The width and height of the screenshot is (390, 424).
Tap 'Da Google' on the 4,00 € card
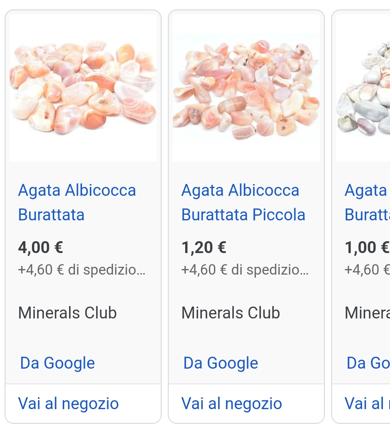tap(58, 363)
